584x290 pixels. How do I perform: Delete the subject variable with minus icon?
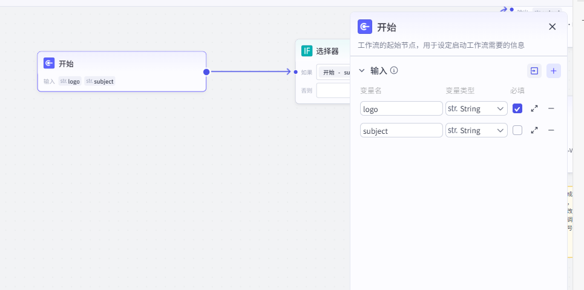(551, 130)
